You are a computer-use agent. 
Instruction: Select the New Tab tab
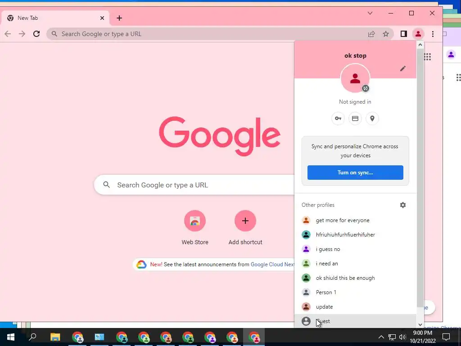[55, 18]
